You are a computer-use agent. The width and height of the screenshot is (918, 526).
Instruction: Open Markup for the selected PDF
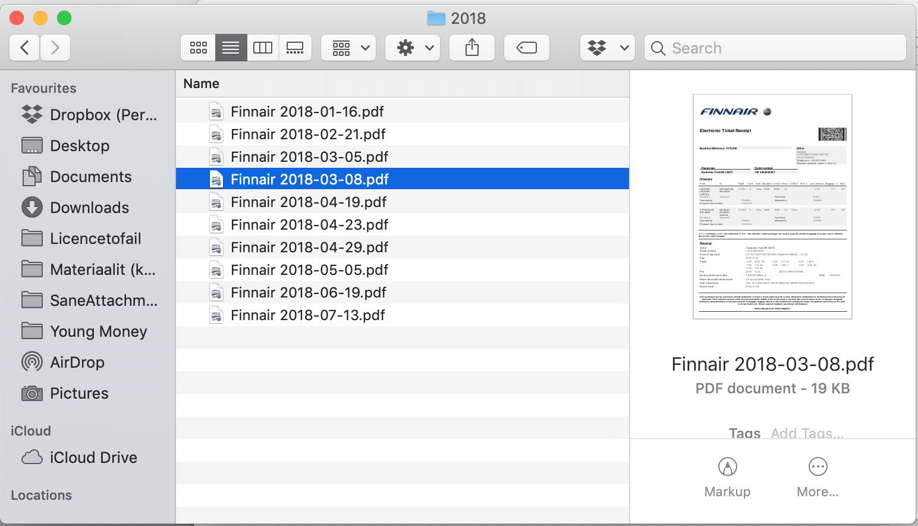727,478
